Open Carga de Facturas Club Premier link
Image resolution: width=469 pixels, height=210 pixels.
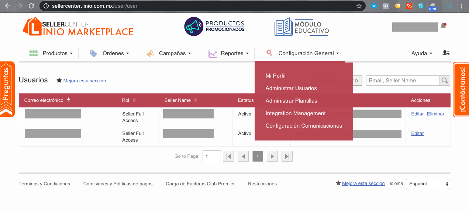click(x=200, y=184)
